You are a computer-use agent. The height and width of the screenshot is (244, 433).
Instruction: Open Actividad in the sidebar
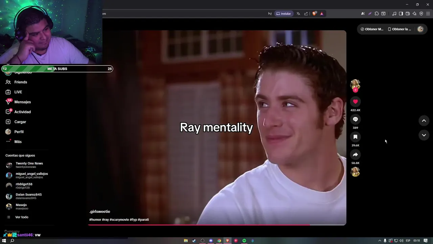(23, 112)
